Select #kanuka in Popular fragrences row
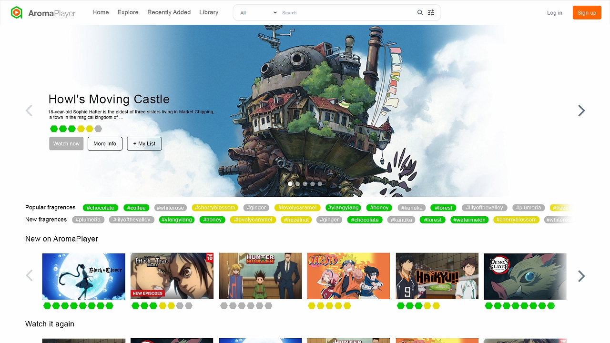Viewport: 610px width, 343px height. tap(412, 208)
